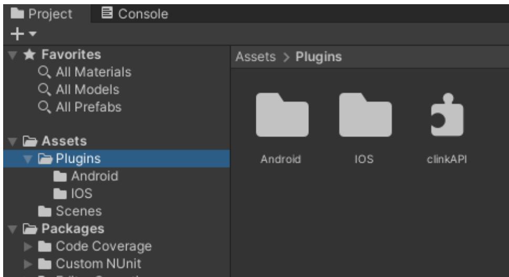Open the Android folder icon in grid
The image size is (509, 277).
coord(282,115)
